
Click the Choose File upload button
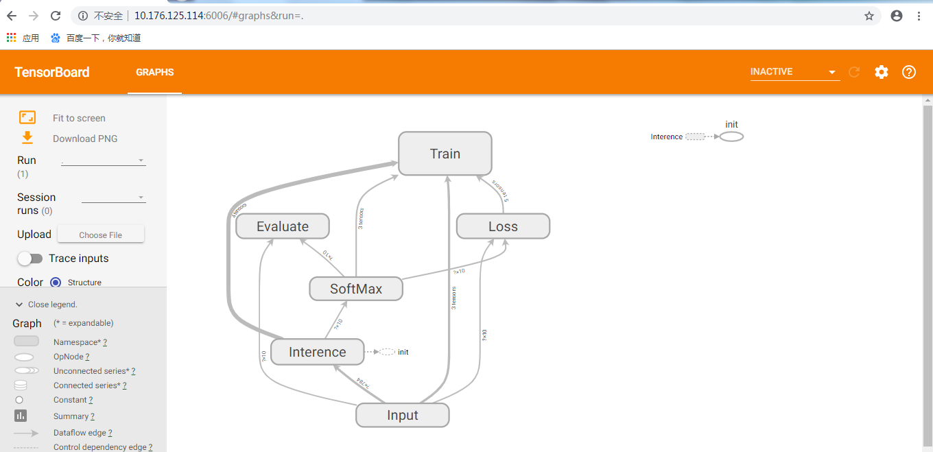(x=100, y=234)
